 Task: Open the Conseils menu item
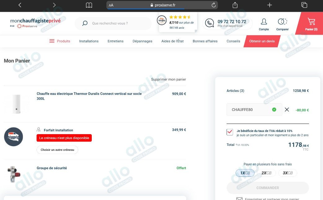pos(233,41)
